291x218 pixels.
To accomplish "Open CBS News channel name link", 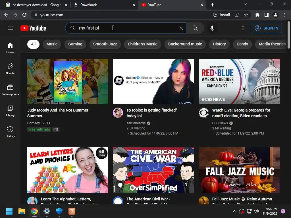I will [x=220, y=123].
